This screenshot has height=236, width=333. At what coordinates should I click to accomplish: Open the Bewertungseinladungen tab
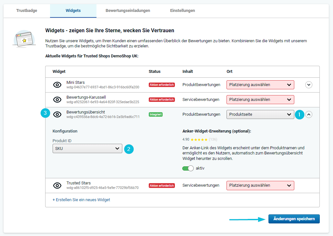point(128,11)
